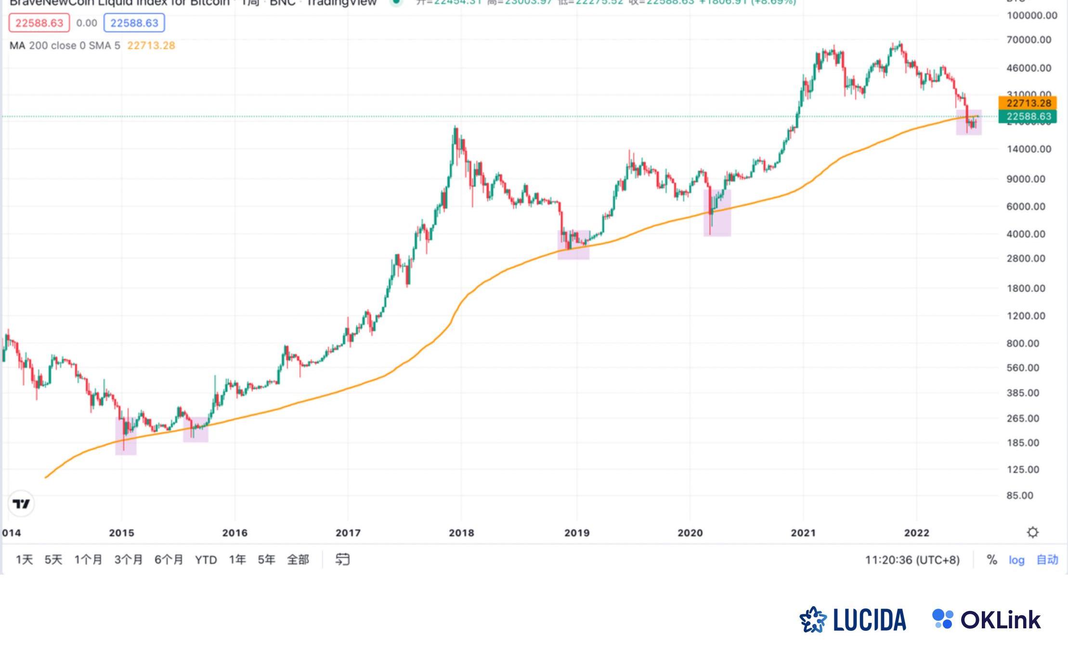This screenshot has height=650, width=1068.
Task: Toggle auto scale (自动)
Action: pos(1047,559)
